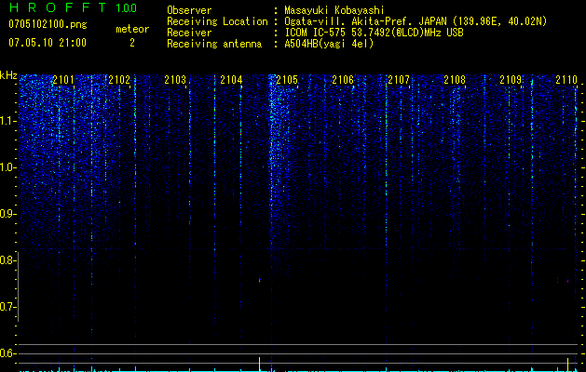Click the date stamp 07.05.10 21:00
This screenshot has width=586, height=372.
point(48,43)
